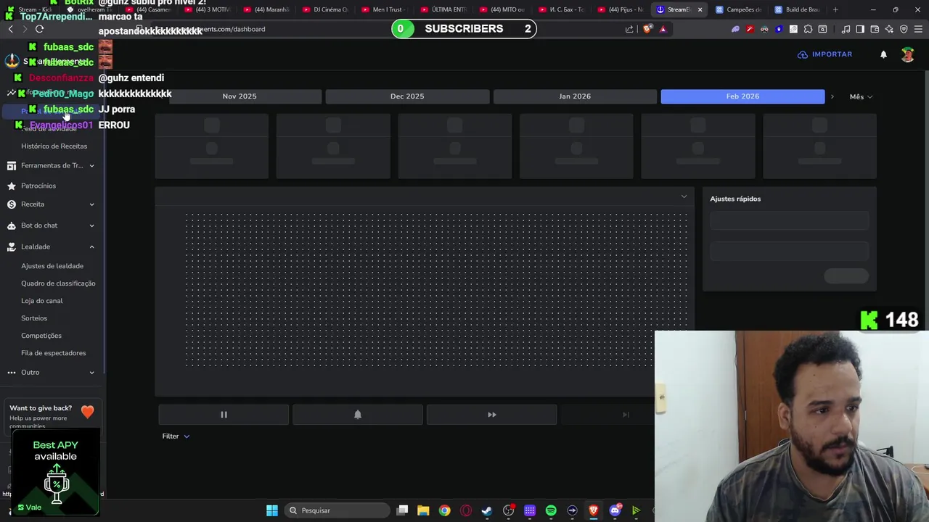This screenshot has width=929, height=522.
Task: Advance months with the right arrow
Action: (x=832, y=96)
